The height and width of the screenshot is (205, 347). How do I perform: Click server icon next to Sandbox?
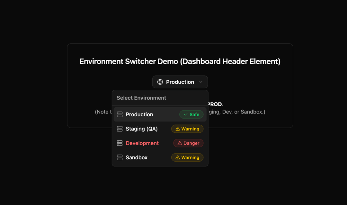click(120, 158)
